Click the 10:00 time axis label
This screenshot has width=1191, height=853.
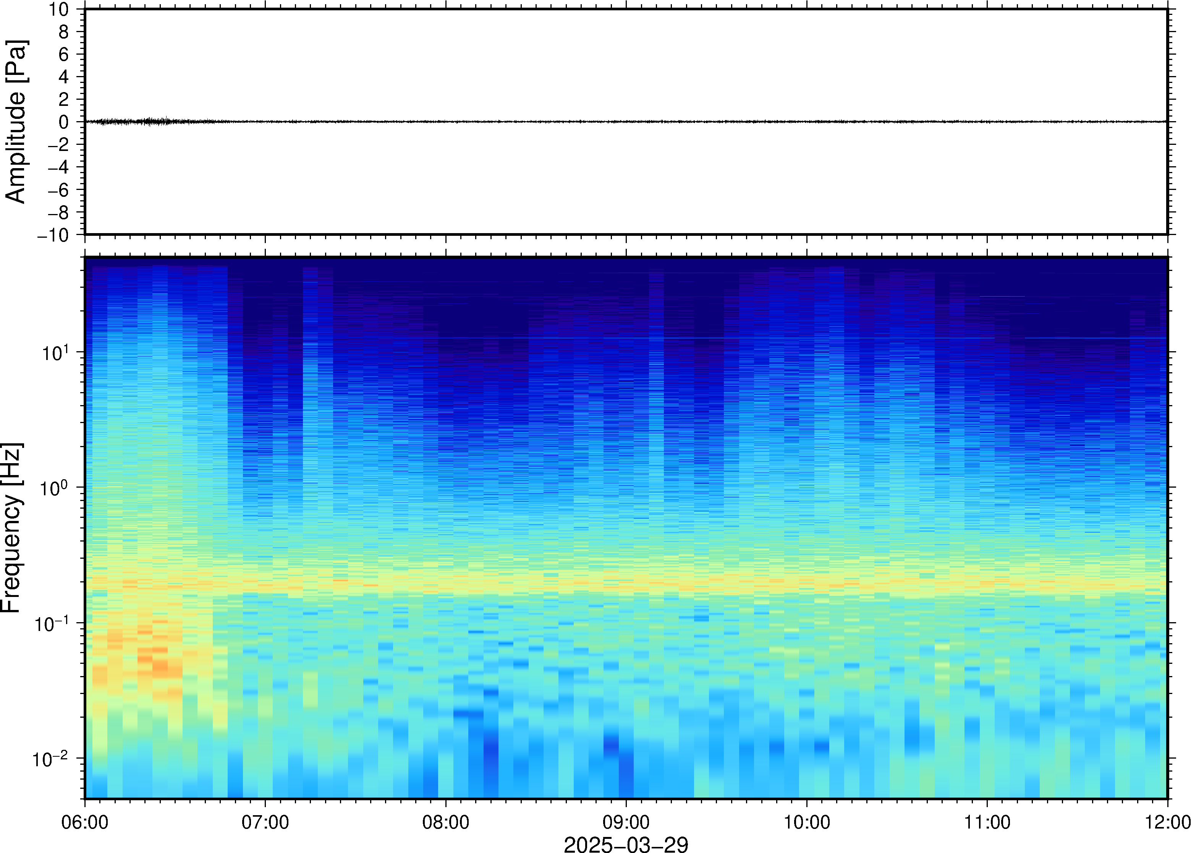tap(807, 822)
